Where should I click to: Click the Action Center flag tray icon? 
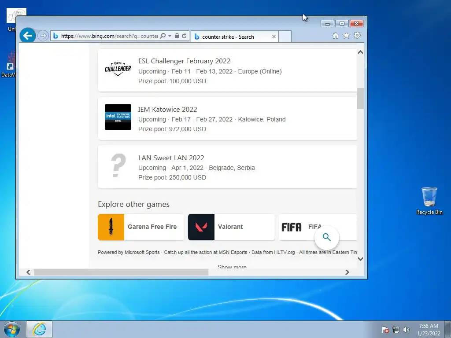coord(385,330)
